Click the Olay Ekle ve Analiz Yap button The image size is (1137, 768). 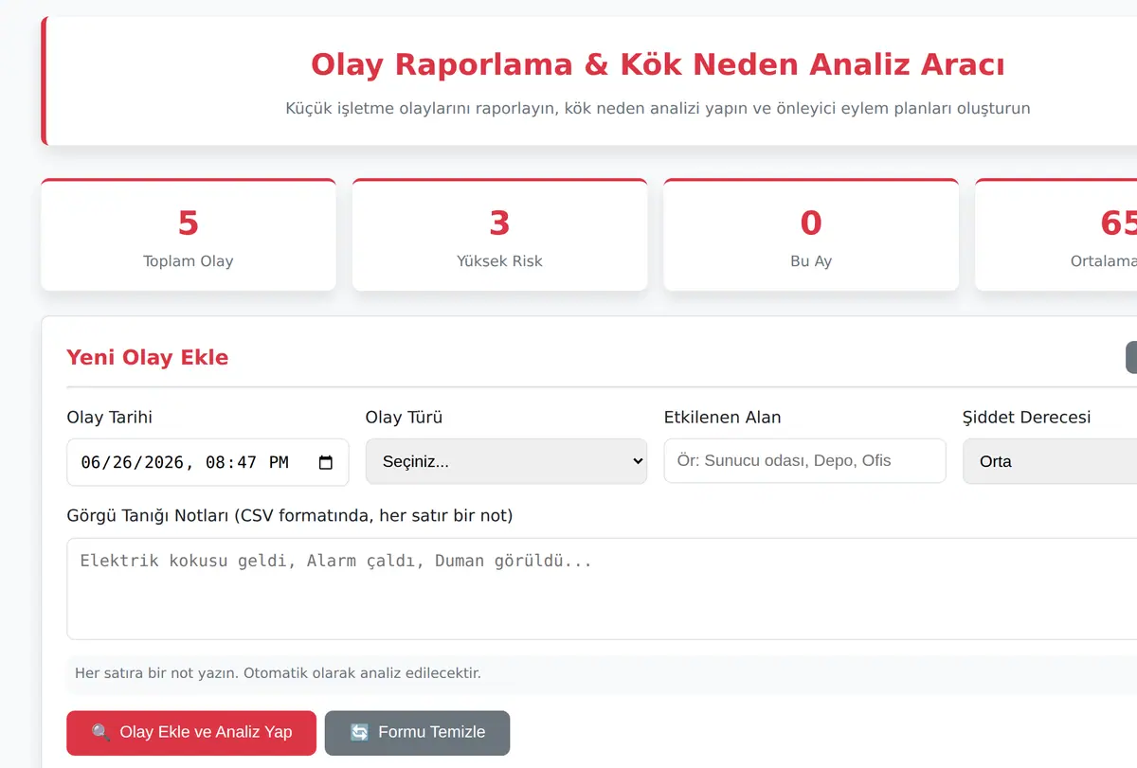pos(191,733)
